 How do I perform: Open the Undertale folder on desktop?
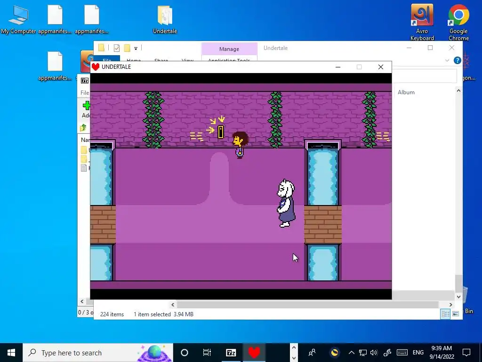click(165, 19)
